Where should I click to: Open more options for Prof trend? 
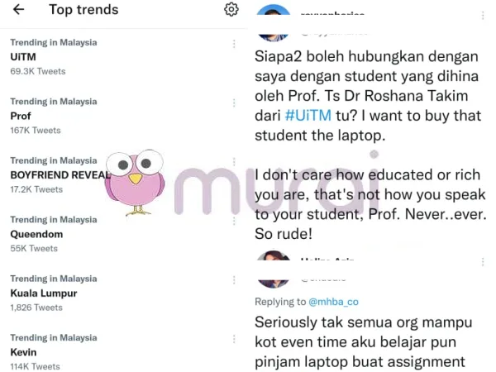point(234,103)
